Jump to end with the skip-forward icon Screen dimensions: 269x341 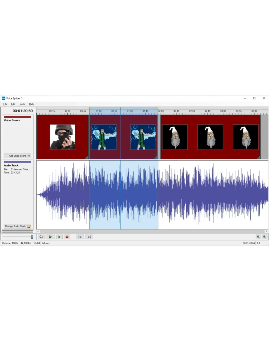(89, 237)
